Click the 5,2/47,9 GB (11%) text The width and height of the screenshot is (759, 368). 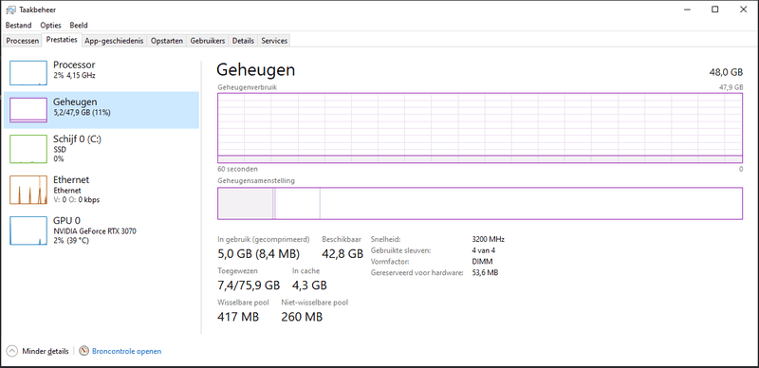[x=83, y=113]
